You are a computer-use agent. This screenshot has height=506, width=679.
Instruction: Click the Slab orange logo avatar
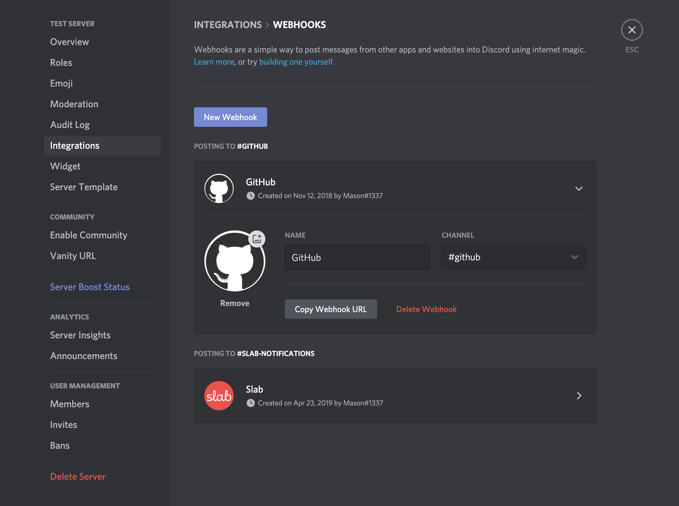point(218,395)
